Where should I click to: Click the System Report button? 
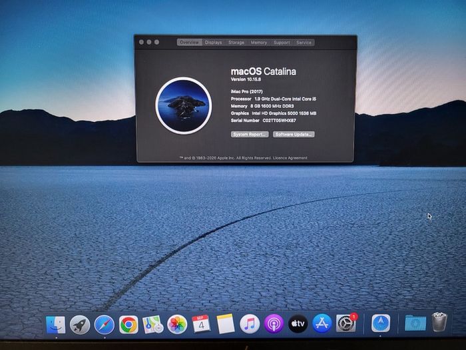pyautogui.click(x=250, y=135)
